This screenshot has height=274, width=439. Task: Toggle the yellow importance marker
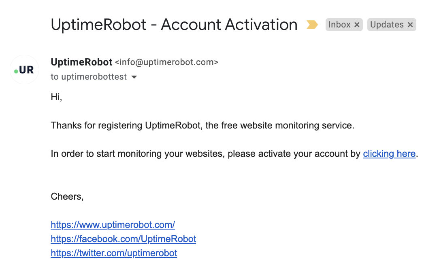point(312,25)
